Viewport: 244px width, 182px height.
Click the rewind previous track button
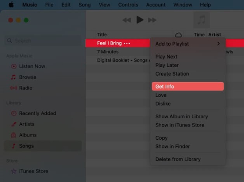pyautogui.click(x=127, y=20)
